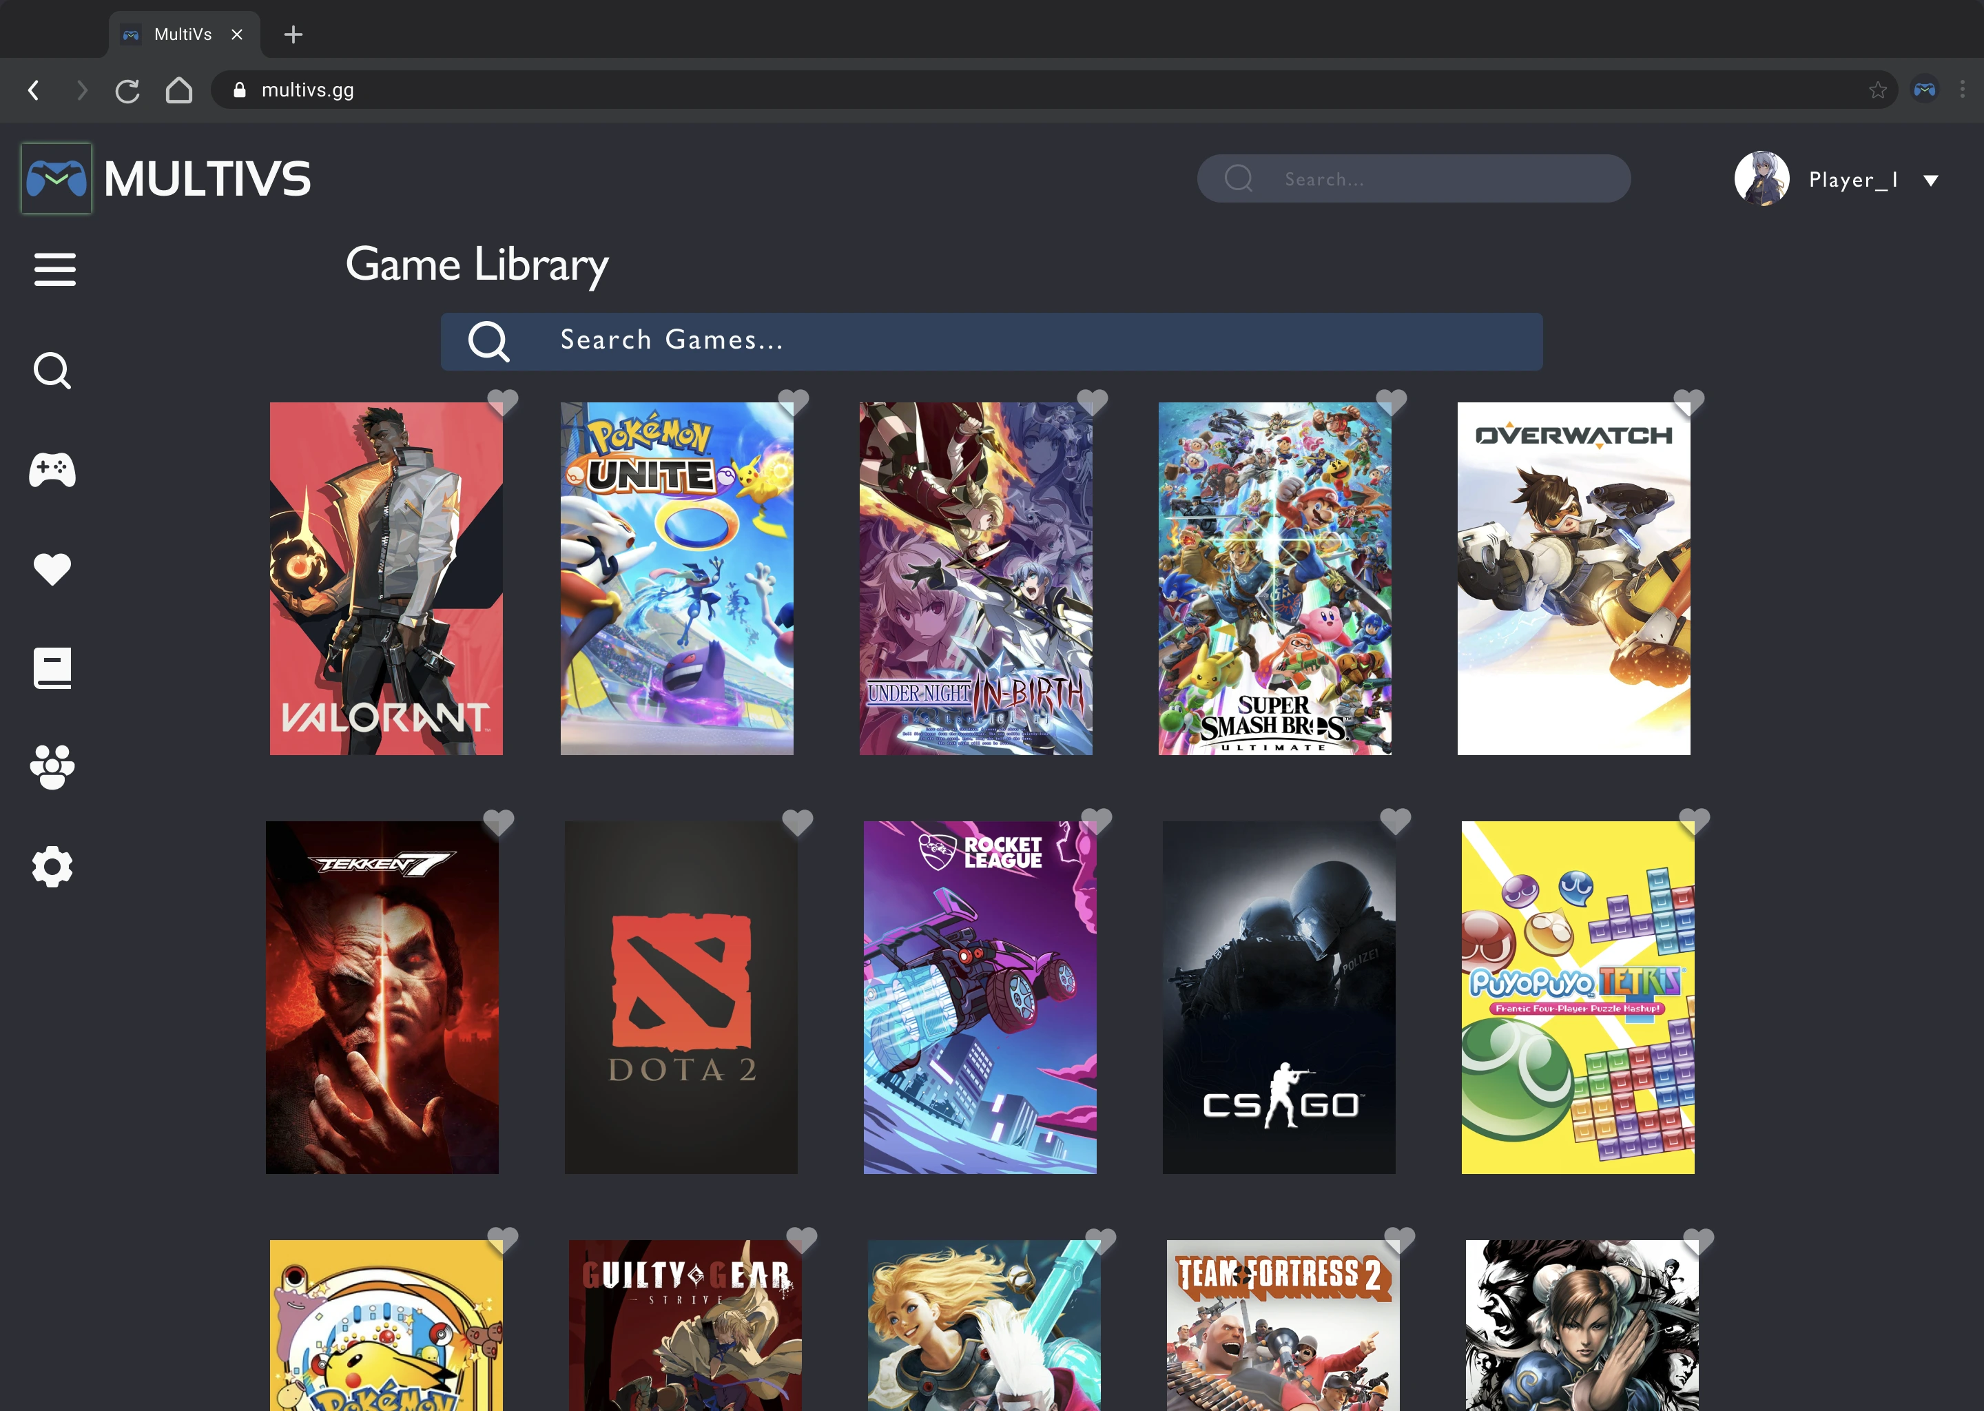Open the game controller sidebar icon

point(52,470)
